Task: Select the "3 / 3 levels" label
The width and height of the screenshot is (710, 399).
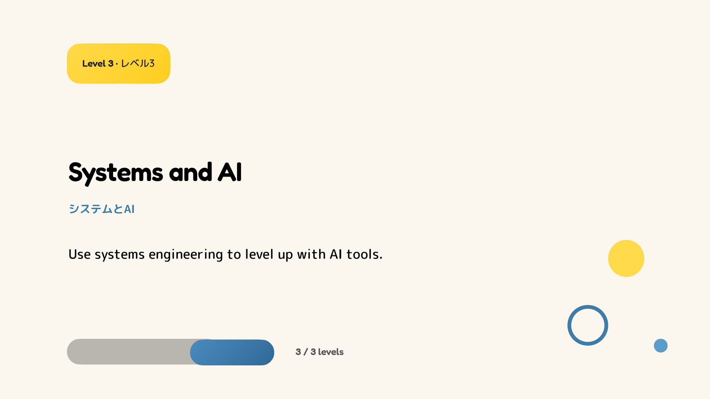Action: click(x=319, y=352)
